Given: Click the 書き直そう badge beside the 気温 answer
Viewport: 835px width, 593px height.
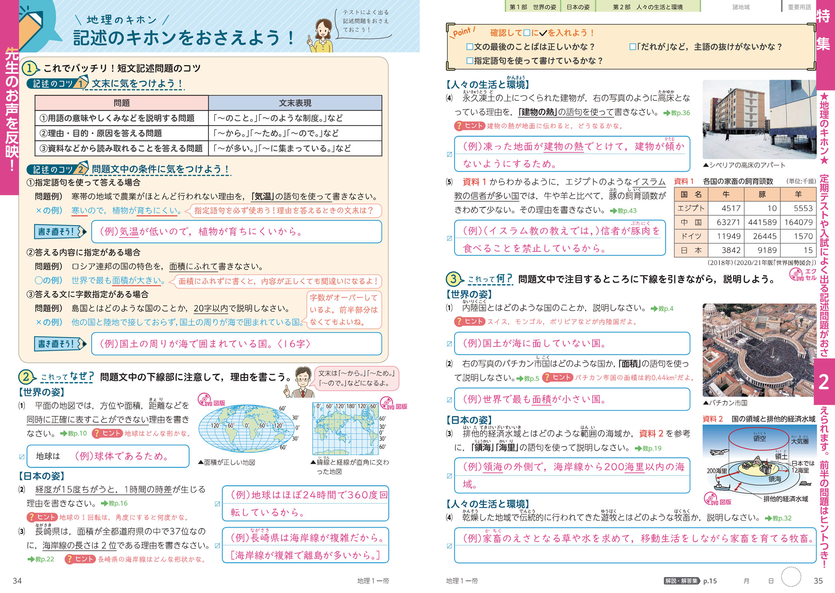Looking at the screenshot, I should [60, 232].
